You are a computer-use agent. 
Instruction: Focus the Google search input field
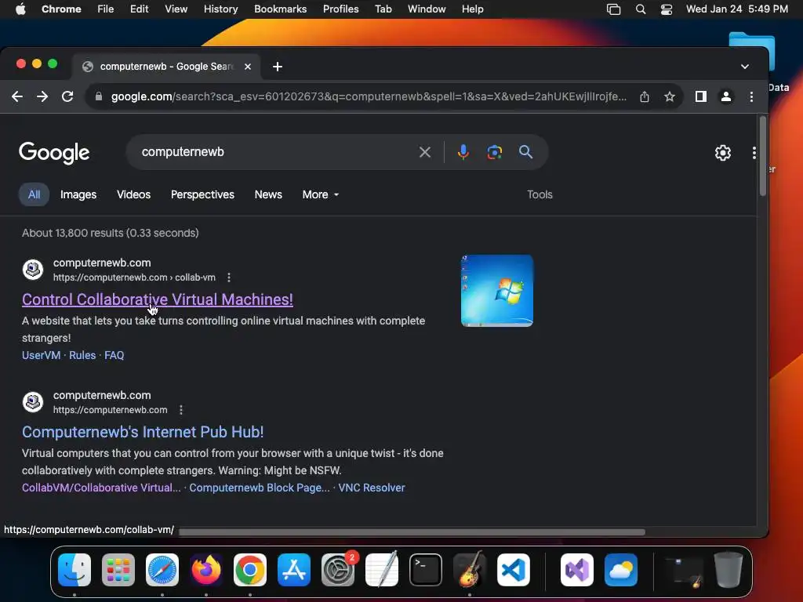click(277, 152)
